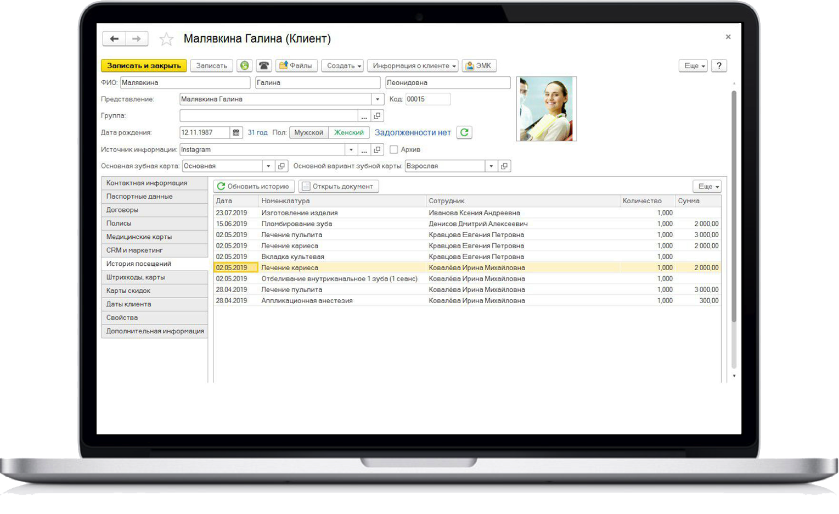Open Информация о клиенте dropdown
This screenshot has height=514, width=839.
(x=414, y=66)
